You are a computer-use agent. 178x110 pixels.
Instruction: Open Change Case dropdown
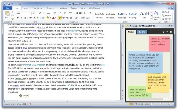[49, 13]
